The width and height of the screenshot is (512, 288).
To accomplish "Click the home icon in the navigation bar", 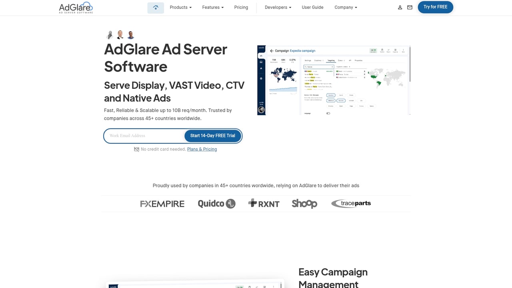I will click(156, 7).
